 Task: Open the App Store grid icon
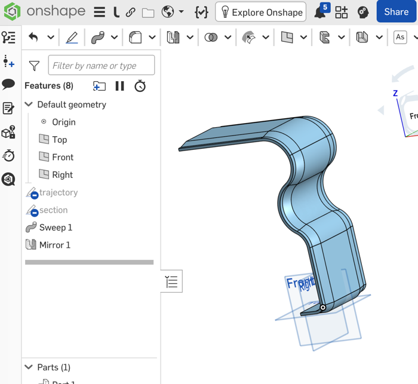tap(341, 12)
